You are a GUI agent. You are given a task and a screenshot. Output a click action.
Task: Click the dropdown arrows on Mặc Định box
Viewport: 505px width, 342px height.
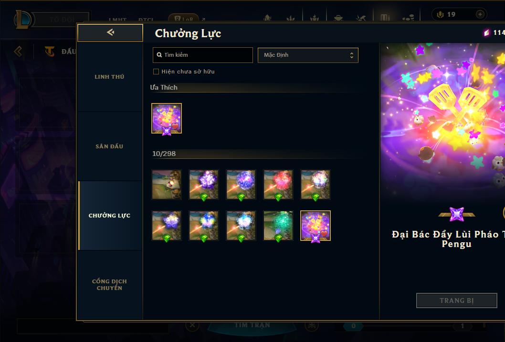tap(352, 55)
